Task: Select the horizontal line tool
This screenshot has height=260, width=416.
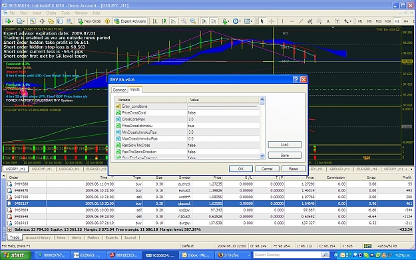Action: [292, 21]
